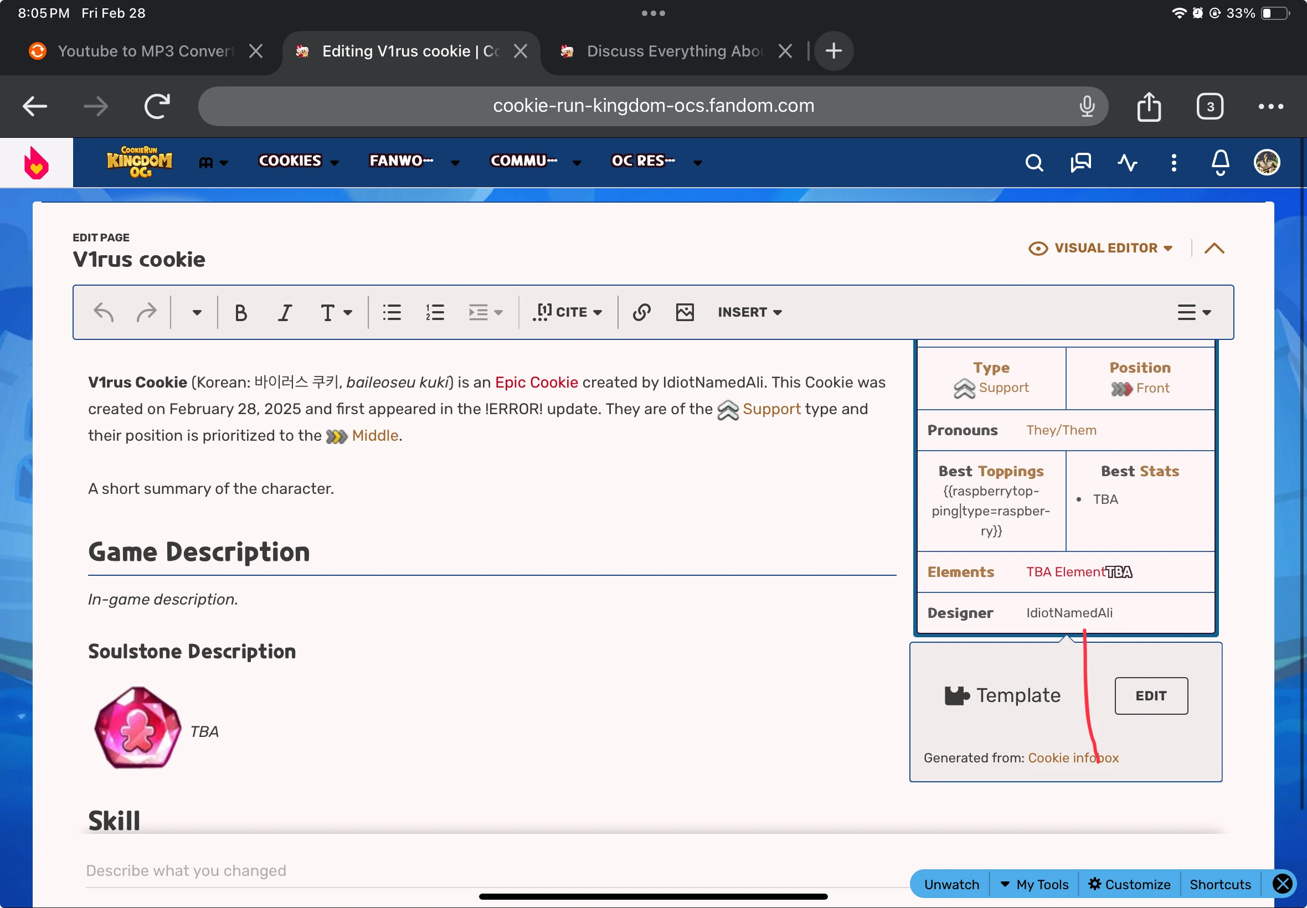Open the Cookie infobox link
This screenshot has width=1307, height=908.
click(x=1073, y=757)
